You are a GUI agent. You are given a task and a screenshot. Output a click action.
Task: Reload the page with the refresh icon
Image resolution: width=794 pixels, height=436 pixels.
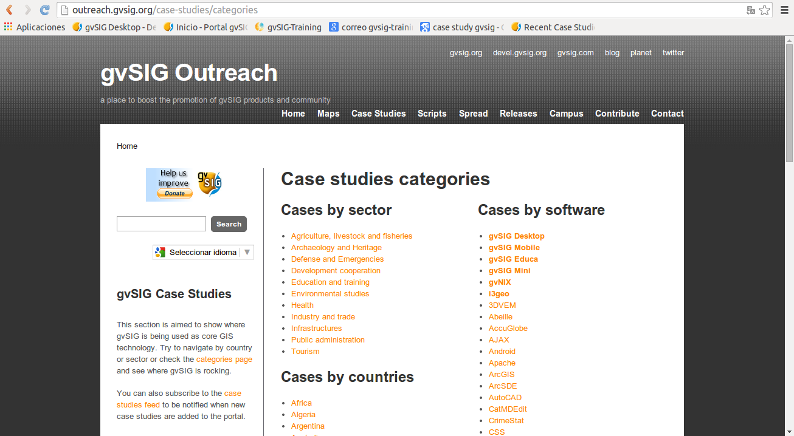click(44, 10)
